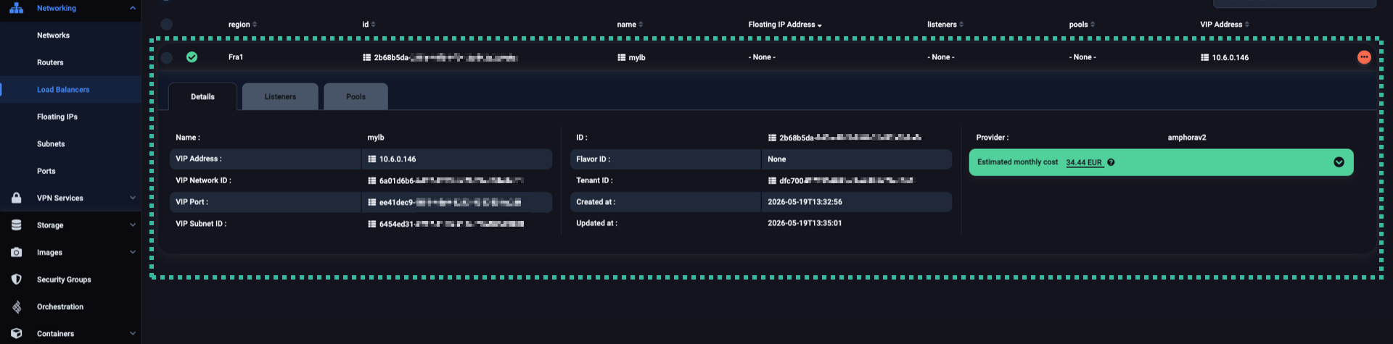Image resolution: width=1393 pixels, height=344 pixels.
Task: Click Created at value 2026-05-19T13:32:56
Action: (805, 202)
